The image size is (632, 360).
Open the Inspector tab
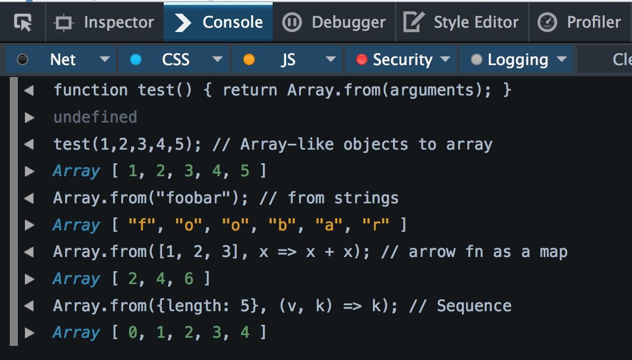[x=105, y=22]
